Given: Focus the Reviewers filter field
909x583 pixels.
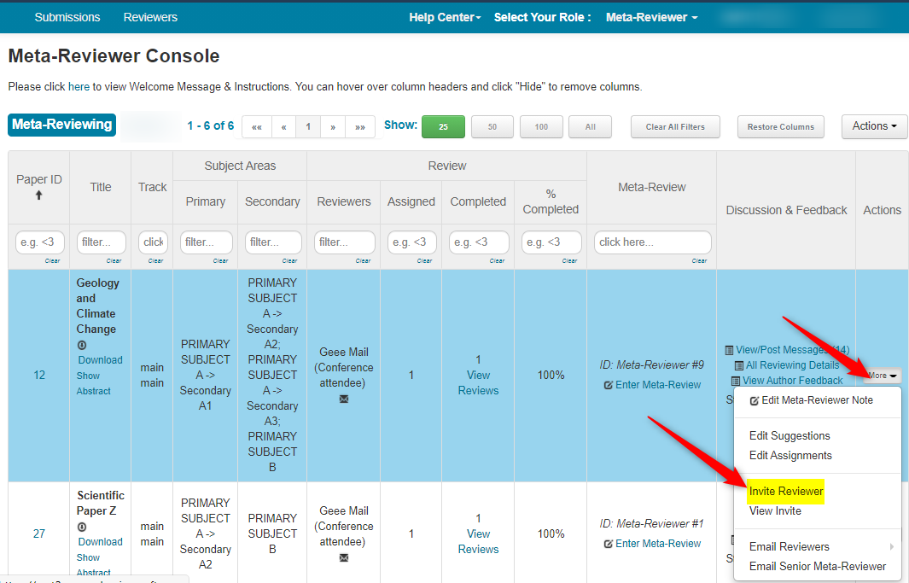Looking at the screenshot, I should [345, 242].
